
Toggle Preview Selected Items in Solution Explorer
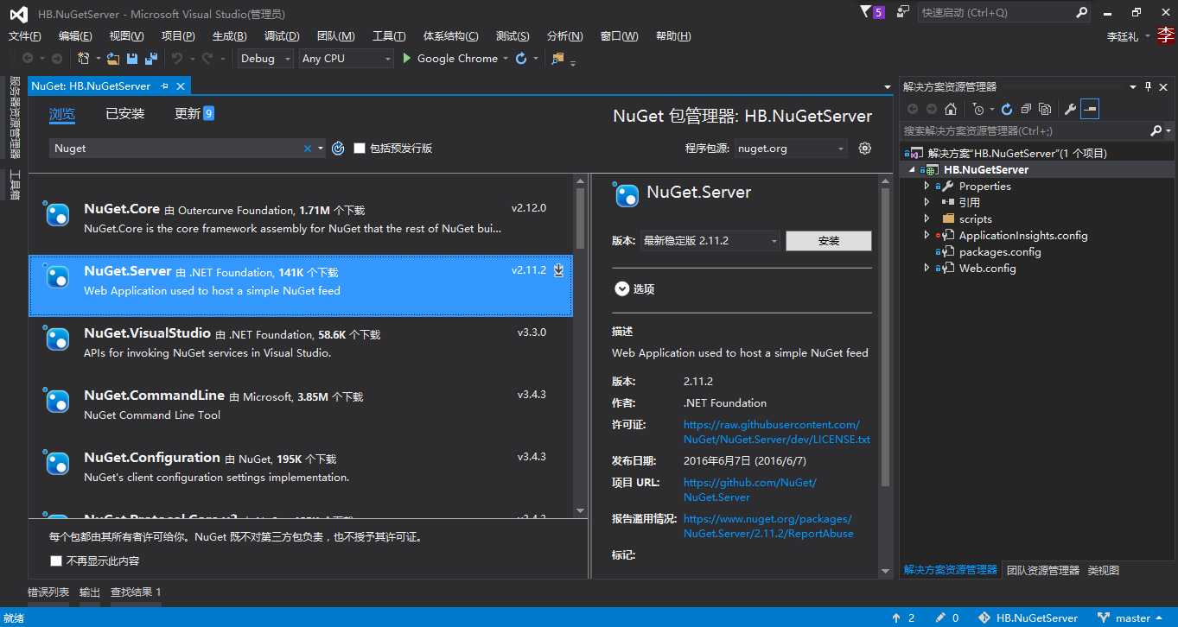1090,109
